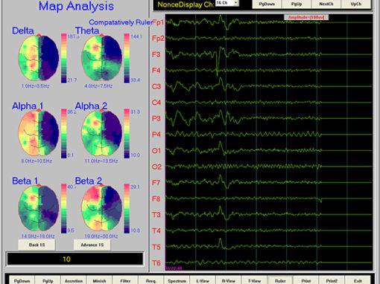Switch to T-View in bottom toolbar
Viewport: 380px width, 284px height.
click(x=254, y=280)
